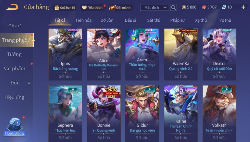Expand the Mặc định sort dropdown

tap(154, 8)
